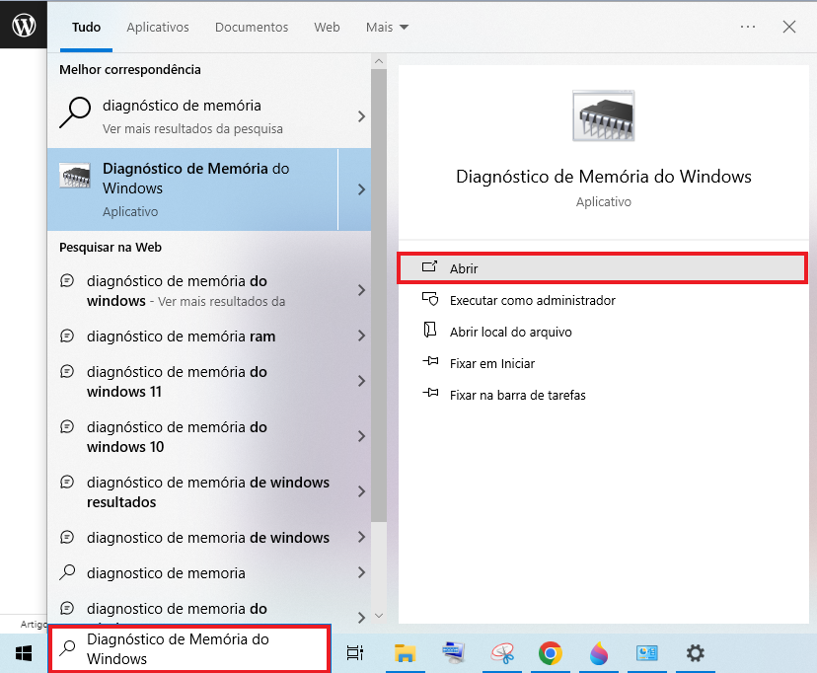Click the Windows Start button
817x673 pixels.
24,653
